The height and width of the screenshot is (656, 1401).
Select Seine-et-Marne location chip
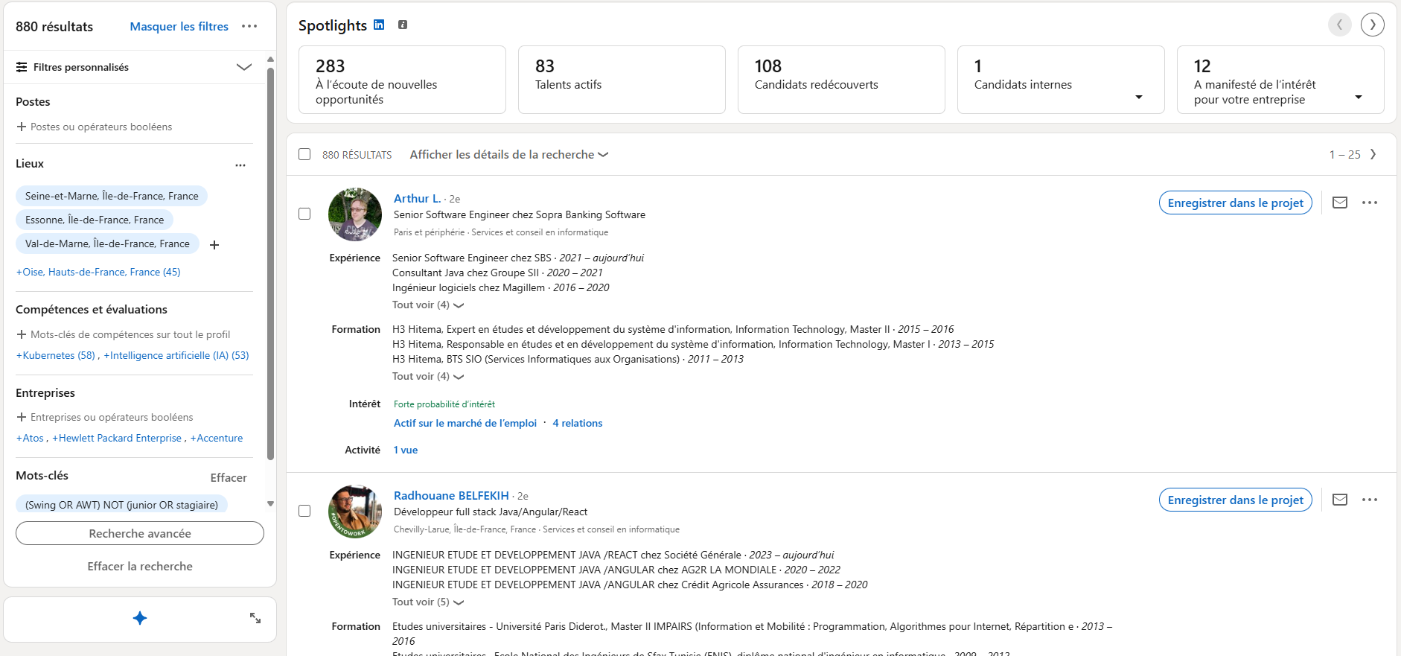(x=112, y=196)
